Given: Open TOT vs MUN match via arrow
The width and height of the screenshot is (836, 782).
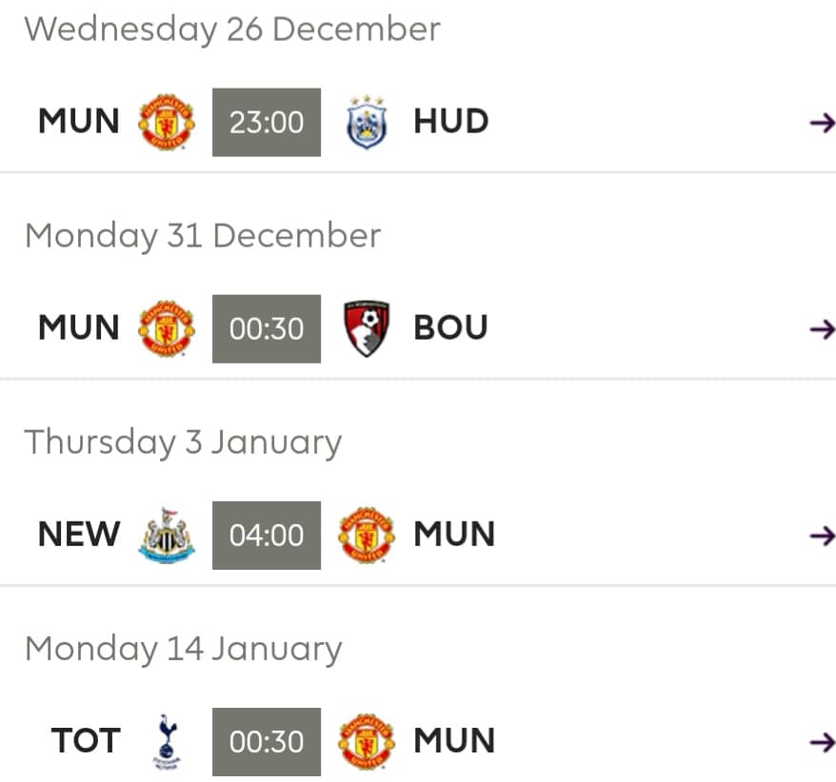Looking at the screenshot, I should [x=822, y=742].
